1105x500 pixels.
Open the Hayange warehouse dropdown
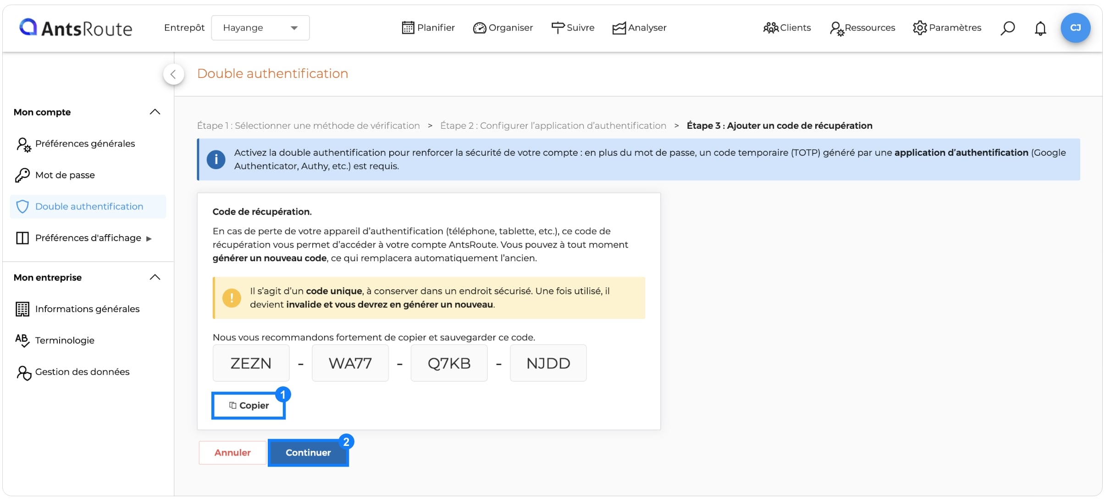click(x=260, y=28)
